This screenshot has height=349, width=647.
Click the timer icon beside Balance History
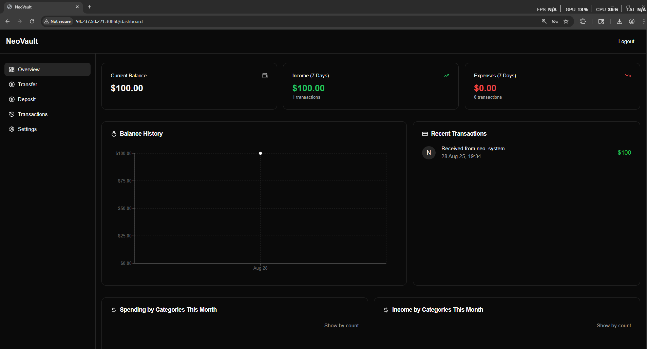tap(114, 134)
